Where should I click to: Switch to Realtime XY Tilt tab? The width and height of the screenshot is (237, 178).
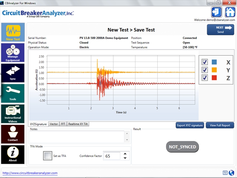78,124
